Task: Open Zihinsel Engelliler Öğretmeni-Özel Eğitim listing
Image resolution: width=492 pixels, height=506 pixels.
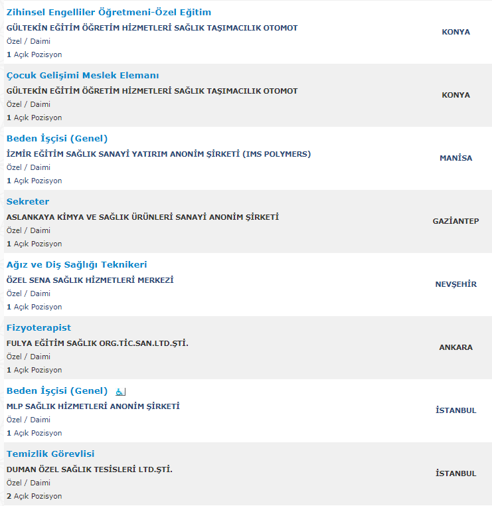Action: pyautogui.click(x=109, y=13)
